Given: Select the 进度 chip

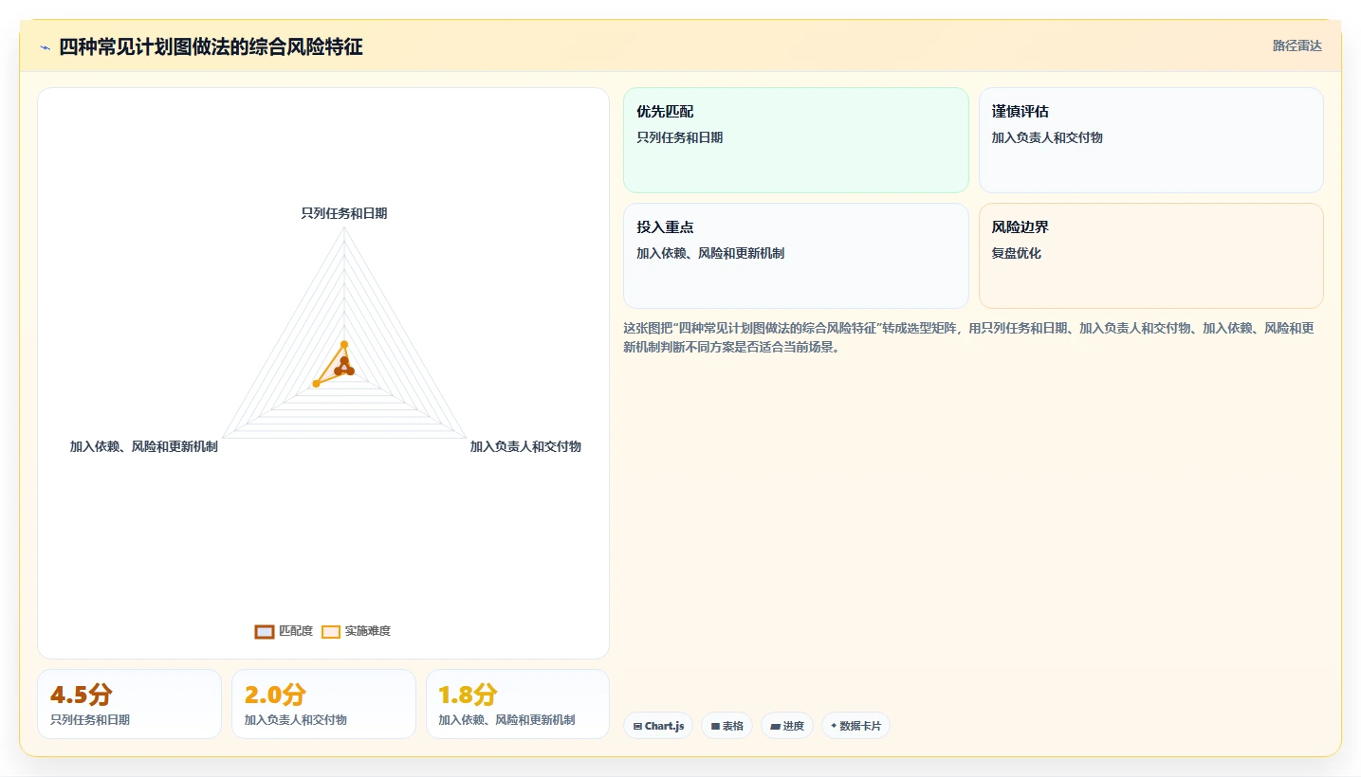Looking at the screenshot, I should (x=787, y=726).
